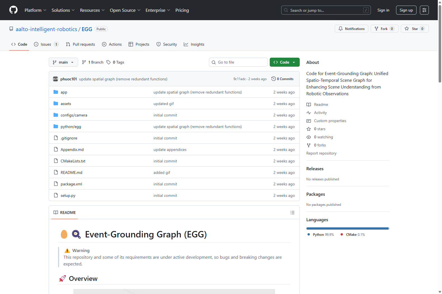Click the CMake 0.1% language link
The width and height of the screenshot is (442, 294).
click(353, 235)
